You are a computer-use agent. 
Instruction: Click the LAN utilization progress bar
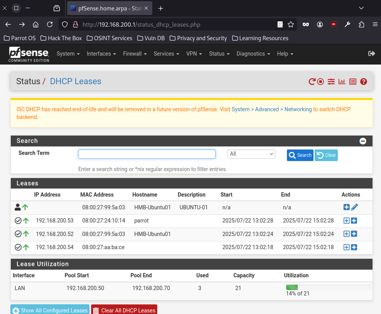point(328,287)
